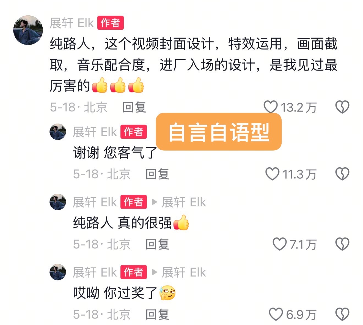The width and height of the screenshot is (363, 325).
Task: Like the 纯路人 真的很强 reply
Action: point(279,244)
